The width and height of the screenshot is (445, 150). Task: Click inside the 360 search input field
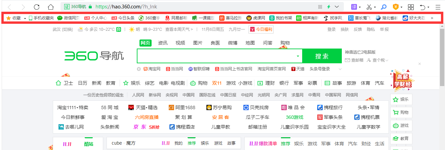tap(215, 56)
